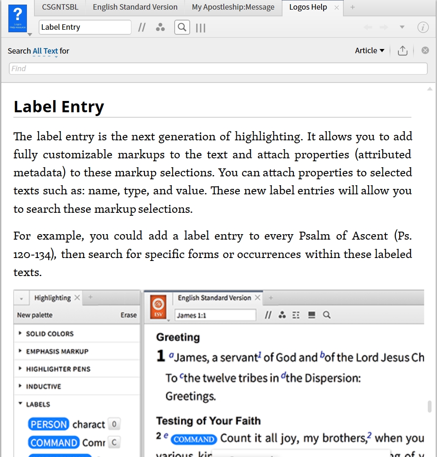Click the All Text search field link
The height and width of the screenshot is (457, 437).
[x=45, y=51]
